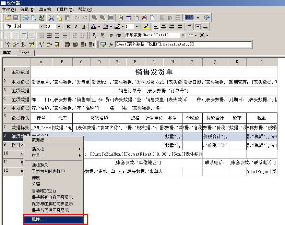Print the report with printer icon

(x=26, y=18)
